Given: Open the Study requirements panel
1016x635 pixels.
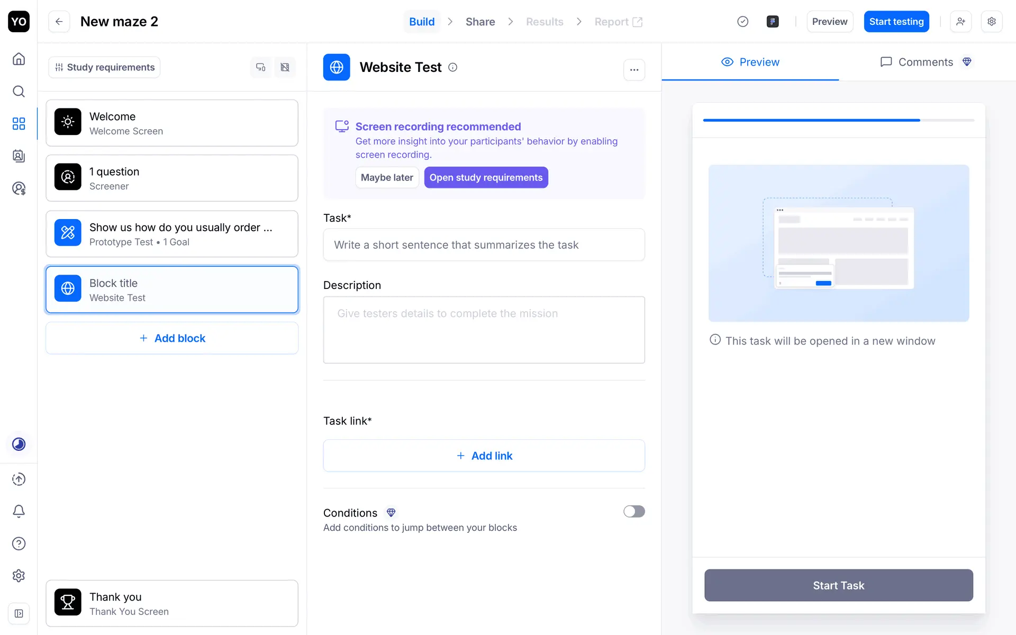Looking at the screenshot, I should tap(105, 67).
